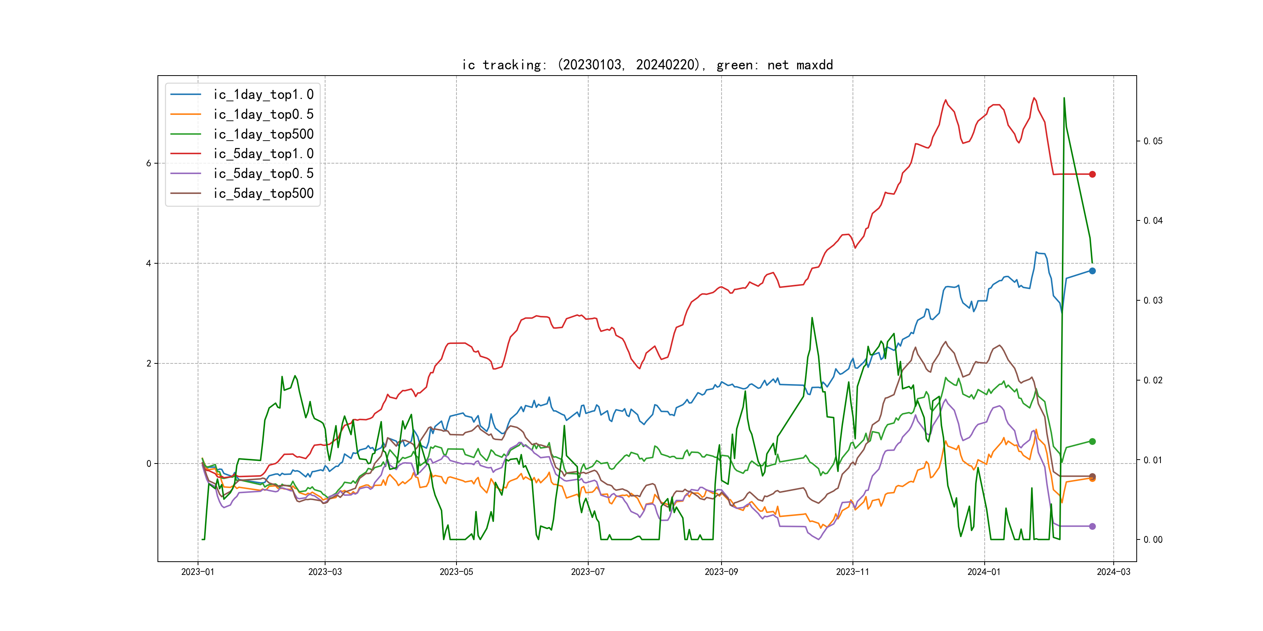
Task: Click the blue endpoint marker dot
Action: coord(1092,271)
